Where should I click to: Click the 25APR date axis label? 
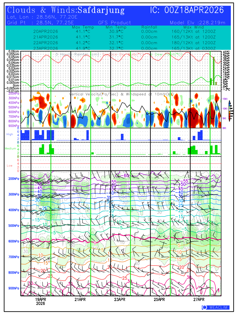pos(159,299)
